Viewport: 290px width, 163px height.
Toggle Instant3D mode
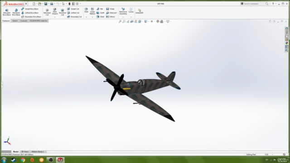tap(139, 11)
